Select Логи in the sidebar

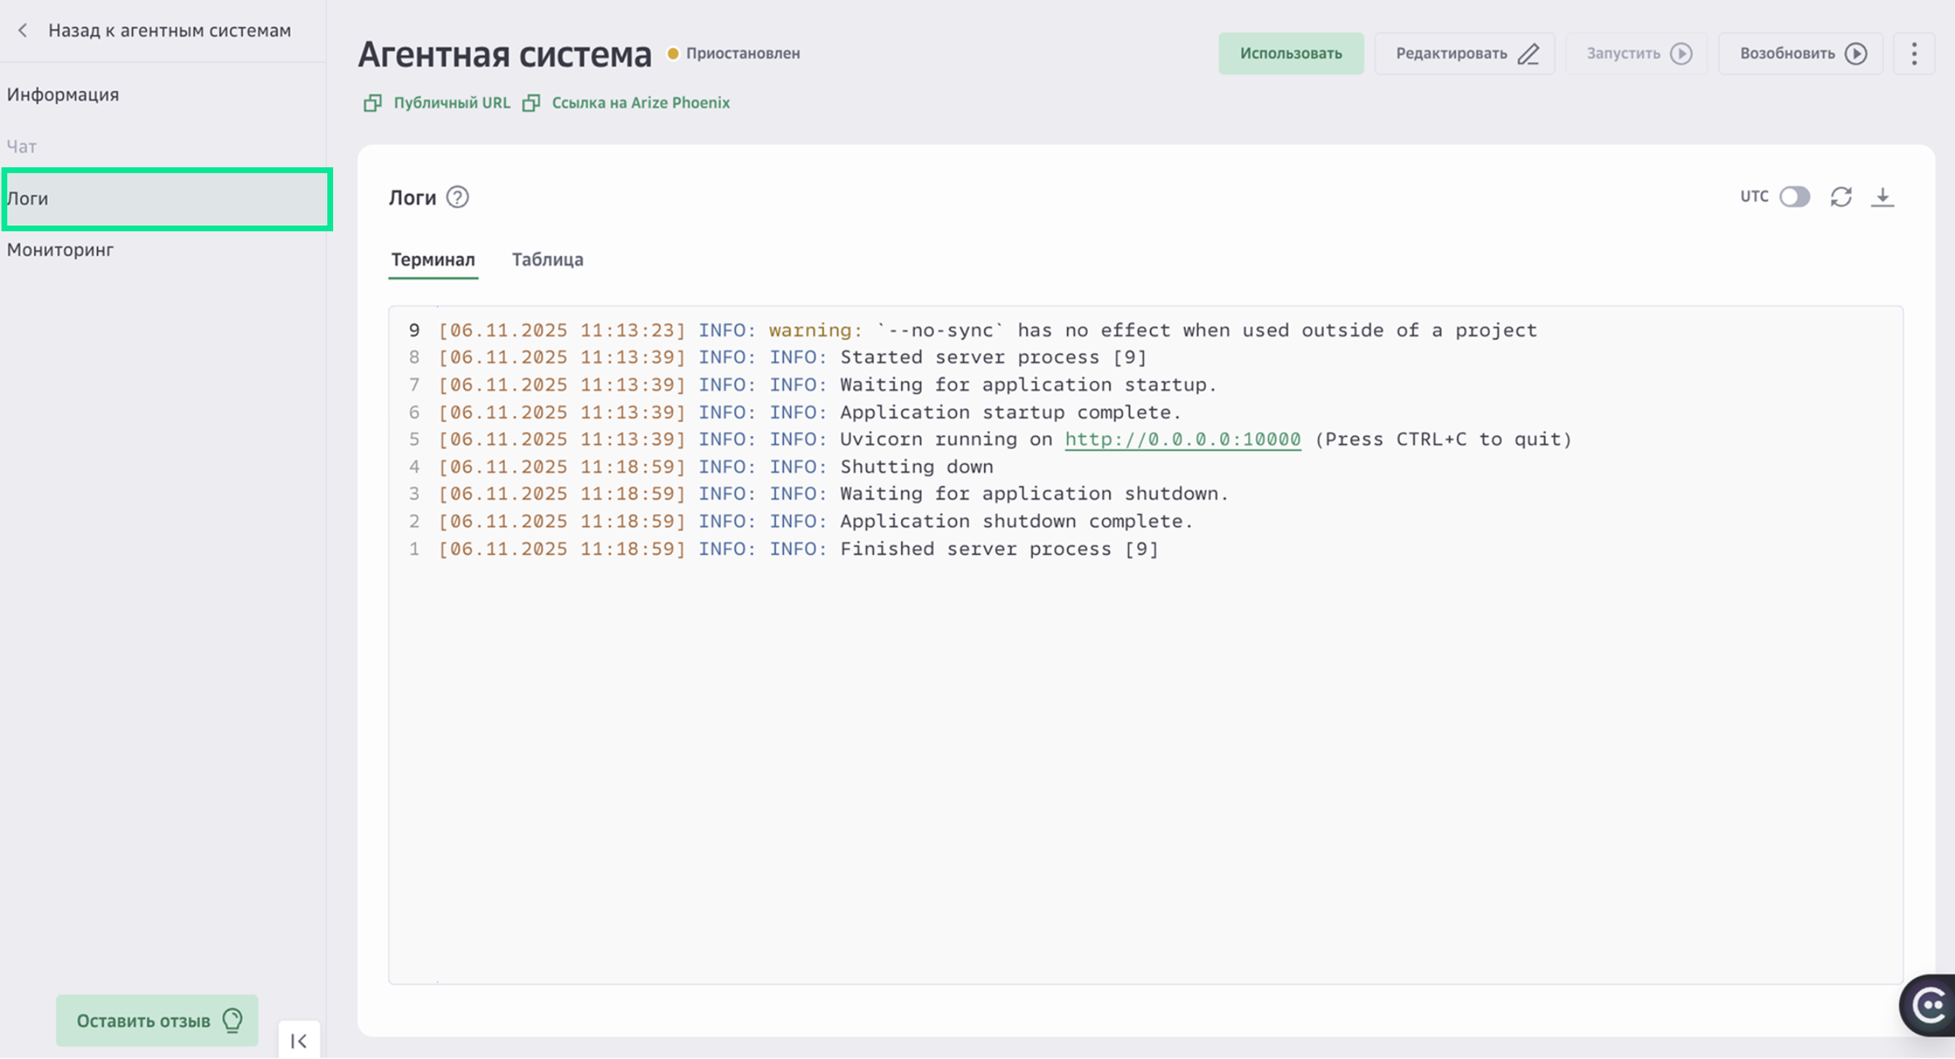point(28,198)
